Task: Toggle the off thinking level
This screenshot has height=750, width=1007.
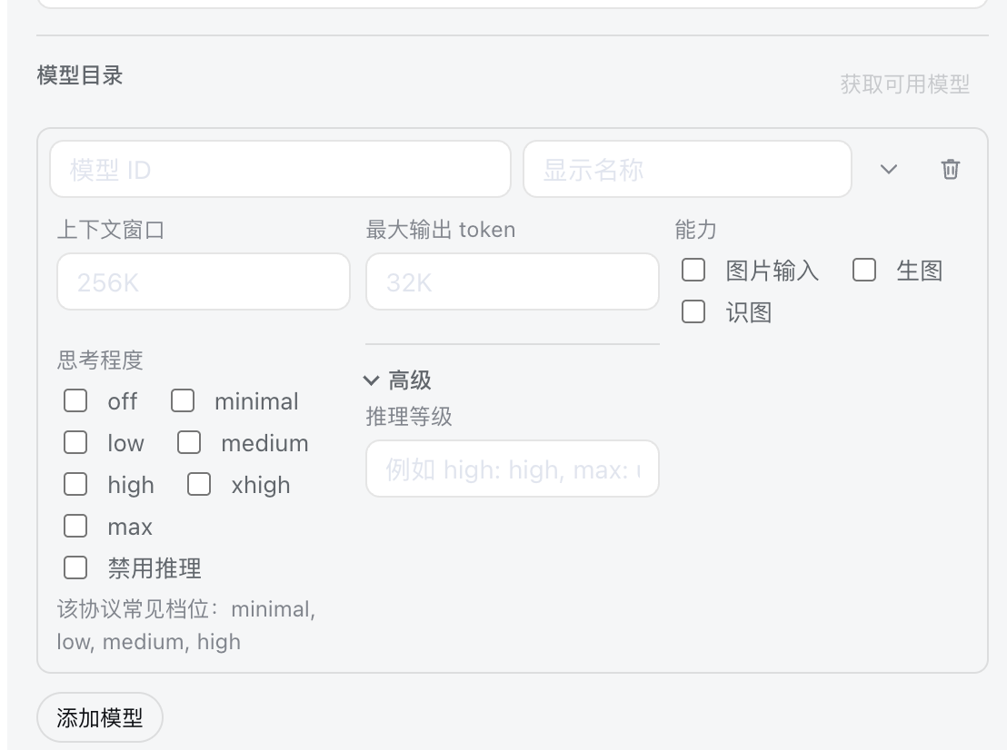Action: 75,401
